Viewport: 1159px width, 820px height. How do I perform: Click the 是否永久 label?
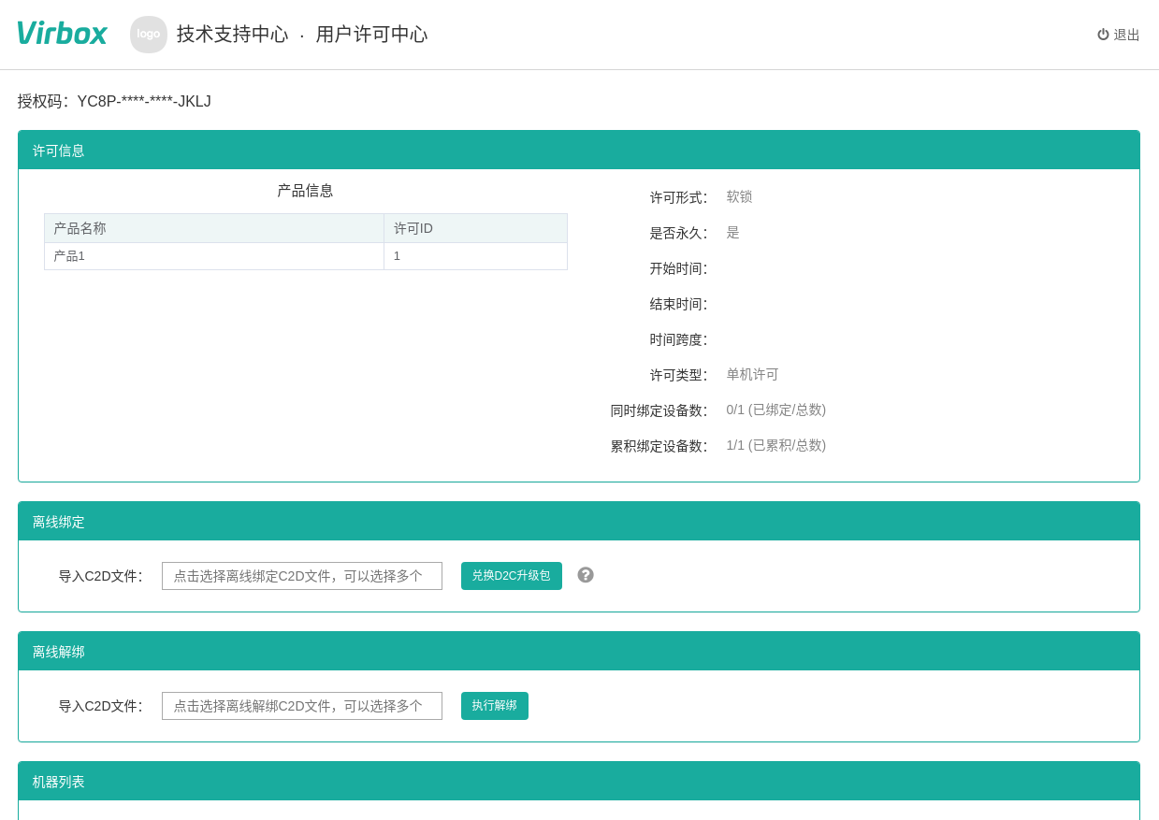tap(678, 233)
